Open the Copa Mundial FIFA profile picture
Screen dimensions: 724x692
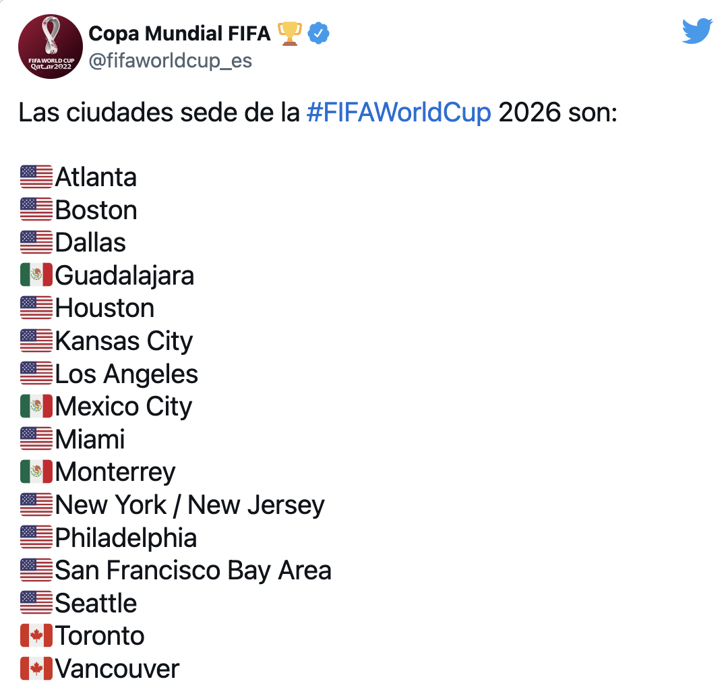click(x=51, y=47)
